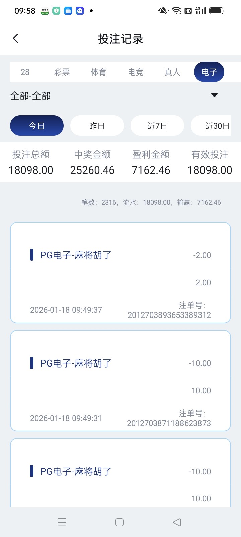Switch to the 彩票 tab
Image resolution: width=241 pixels, height=537 pixels.
click(x=62, y=72)
